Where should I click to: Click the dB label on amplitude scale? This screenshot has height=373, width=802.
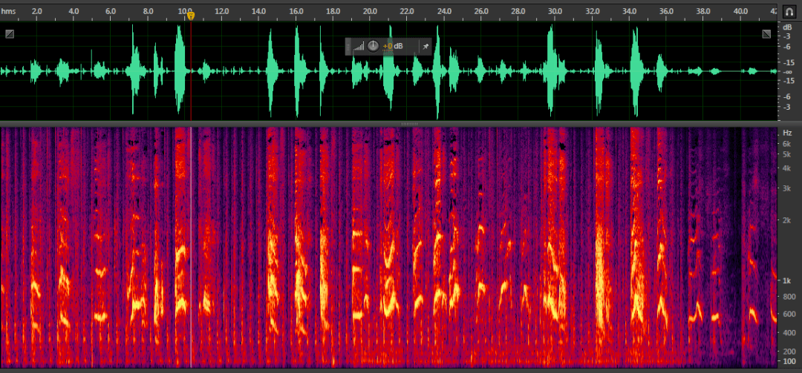click(x=787, y=27)
